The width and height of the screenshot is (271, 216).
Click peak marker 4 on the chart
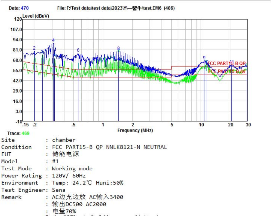(53, 40)
